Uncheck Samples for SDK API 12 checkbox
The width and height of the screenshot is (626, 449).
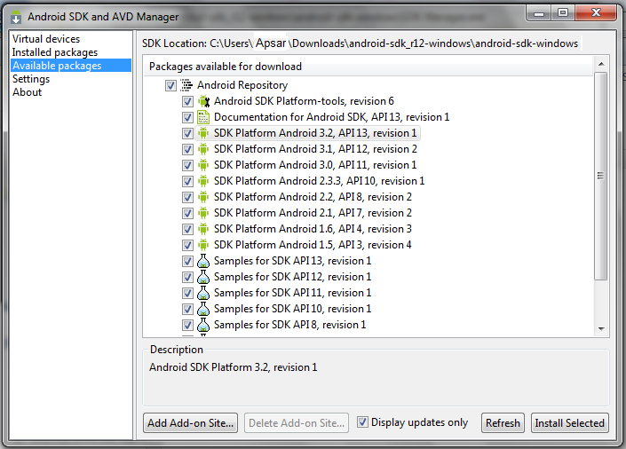click(187, 277)
